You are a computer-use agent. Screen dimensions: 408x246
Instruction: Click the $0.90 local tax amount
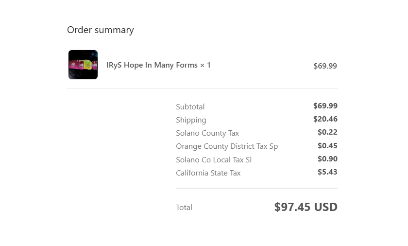pyautogui.click(x=327, y=158)
